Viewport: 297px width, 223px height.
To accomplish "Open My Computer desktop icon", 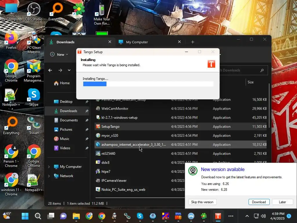I will [x=11, y=12].
